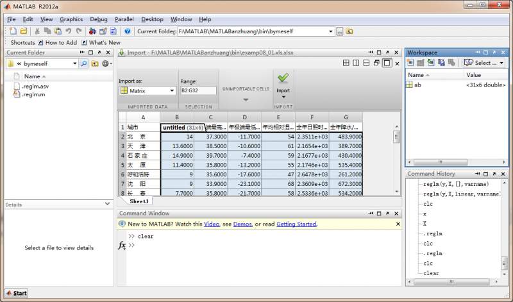Open the GUIDE toolbar icon
The width and height of the screenshot is (513, 302).
click(x=103, y=31)
